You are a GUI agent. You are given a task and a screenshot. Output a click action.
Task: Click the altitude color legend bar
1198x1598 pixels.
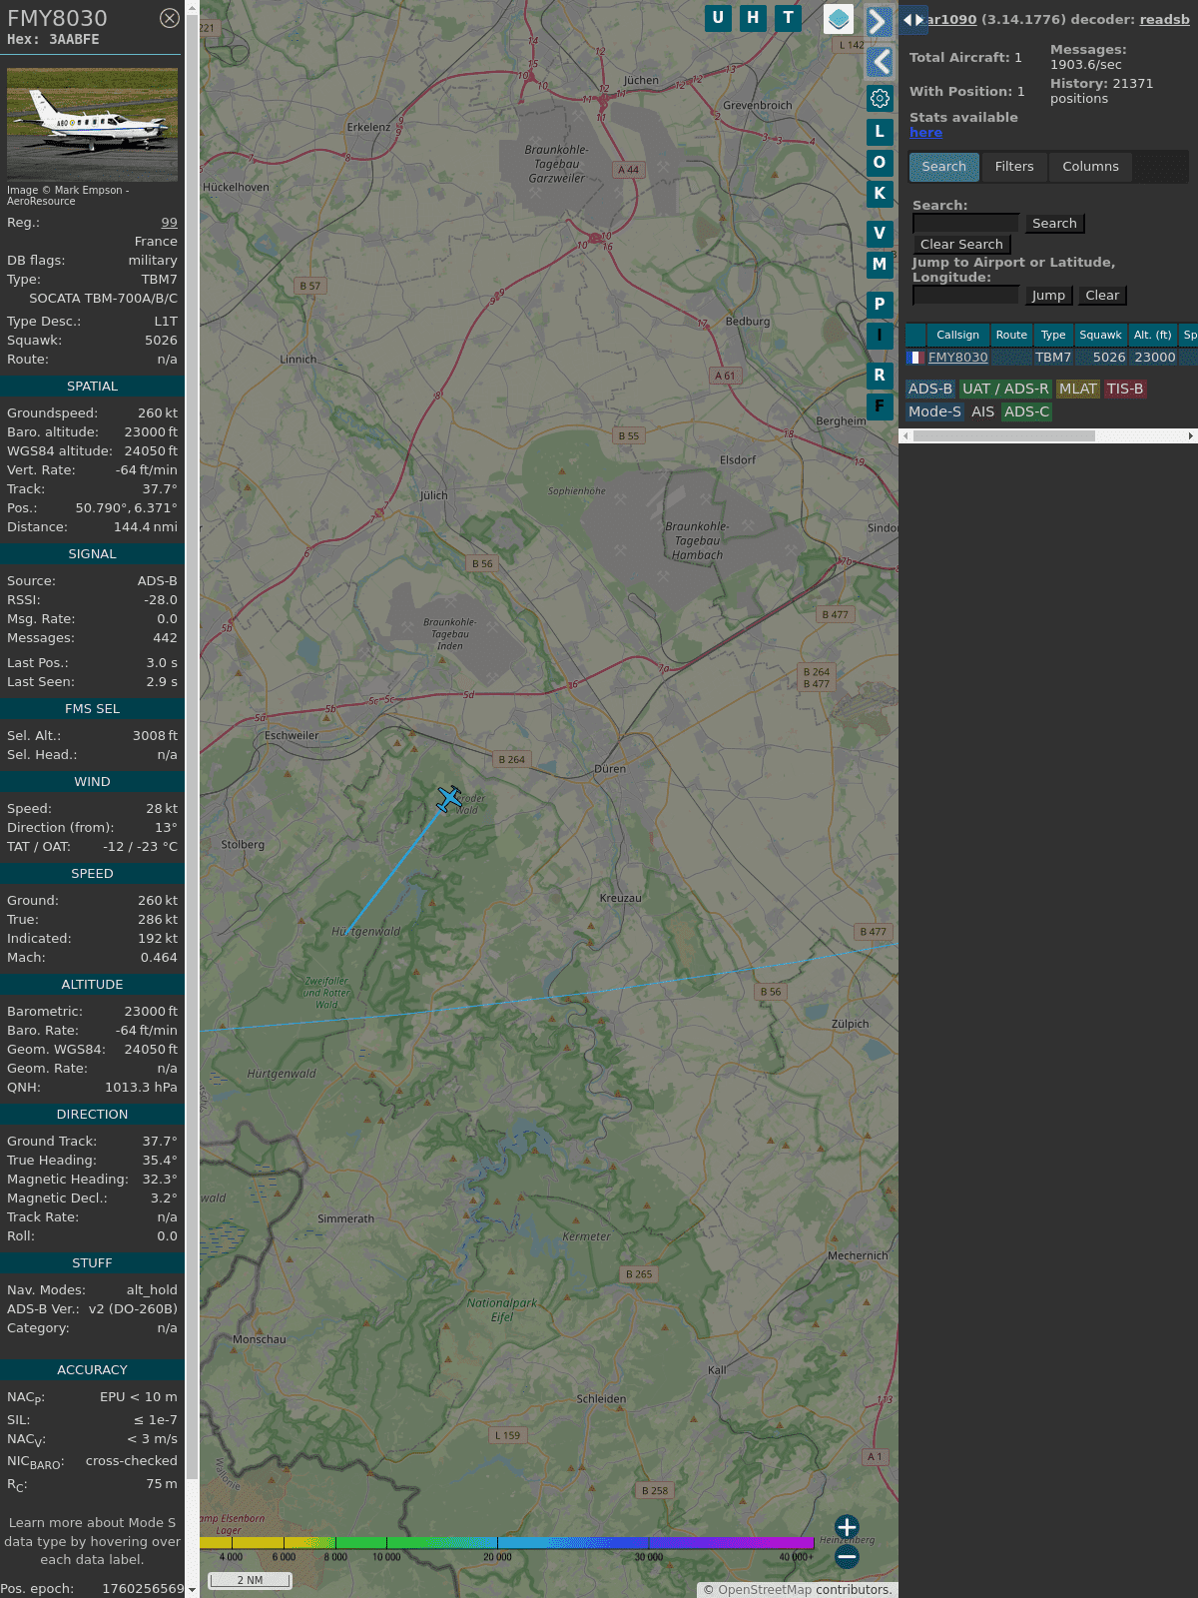point(507,1543)
